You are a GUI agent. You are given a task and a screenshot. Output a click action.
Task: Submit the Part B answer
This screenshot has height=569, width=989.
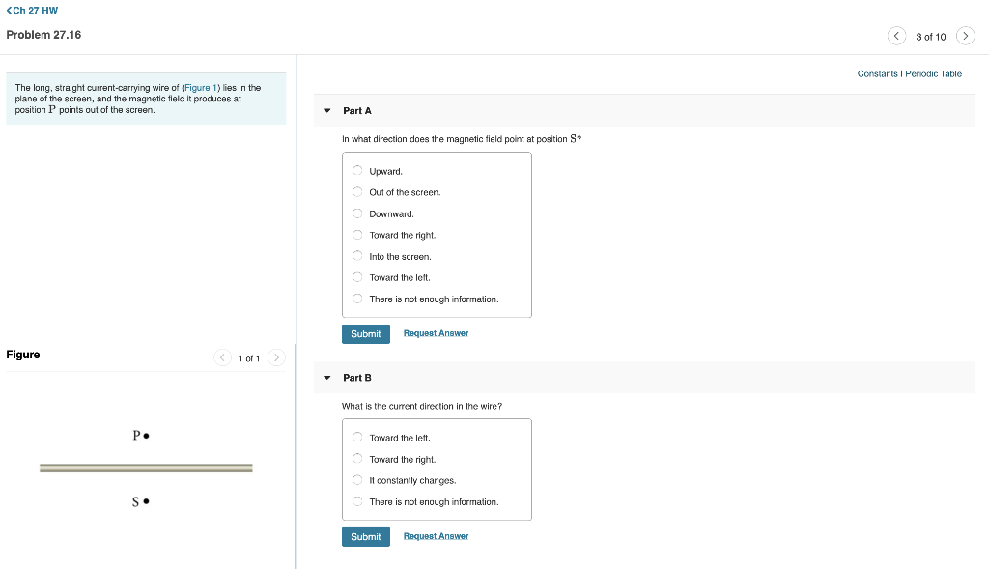point(366,537)
